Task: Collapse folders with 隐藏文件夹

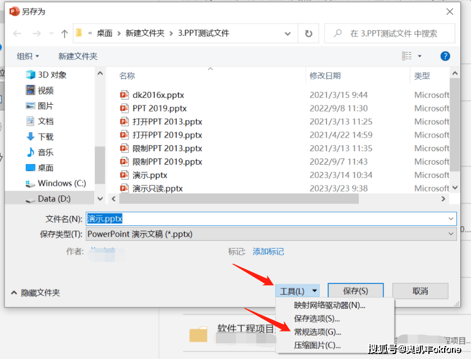Action: pos(35,293)
